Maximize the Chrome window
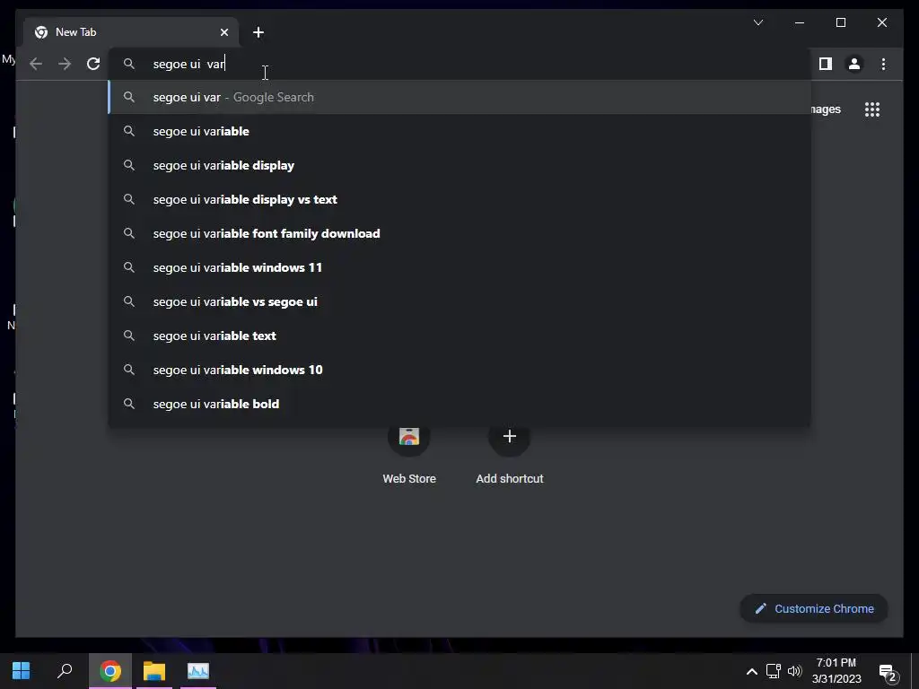 pyautogui.click(x=840, y=22)
